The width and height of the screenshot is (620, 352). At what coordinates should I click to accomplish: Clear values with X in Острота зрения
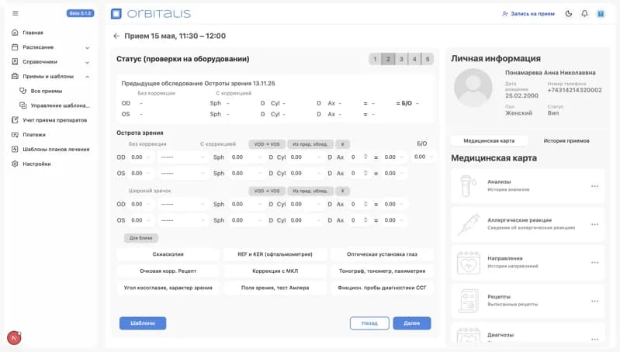342,144
